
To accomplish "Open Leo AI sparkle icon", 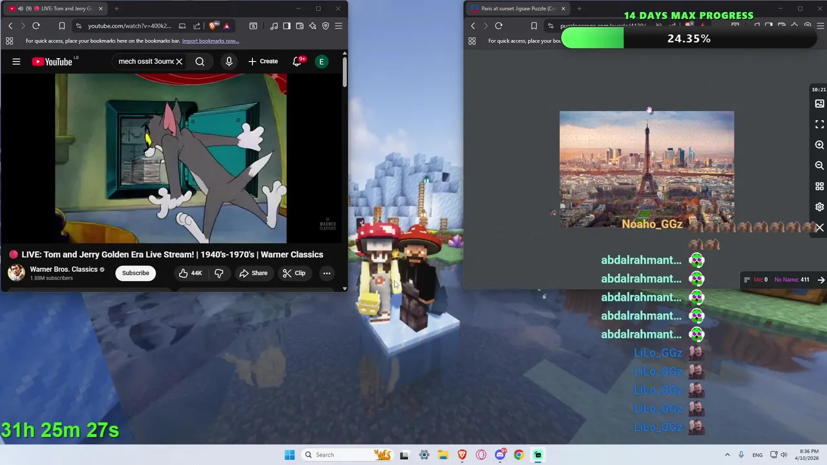I will click(313, 26).
